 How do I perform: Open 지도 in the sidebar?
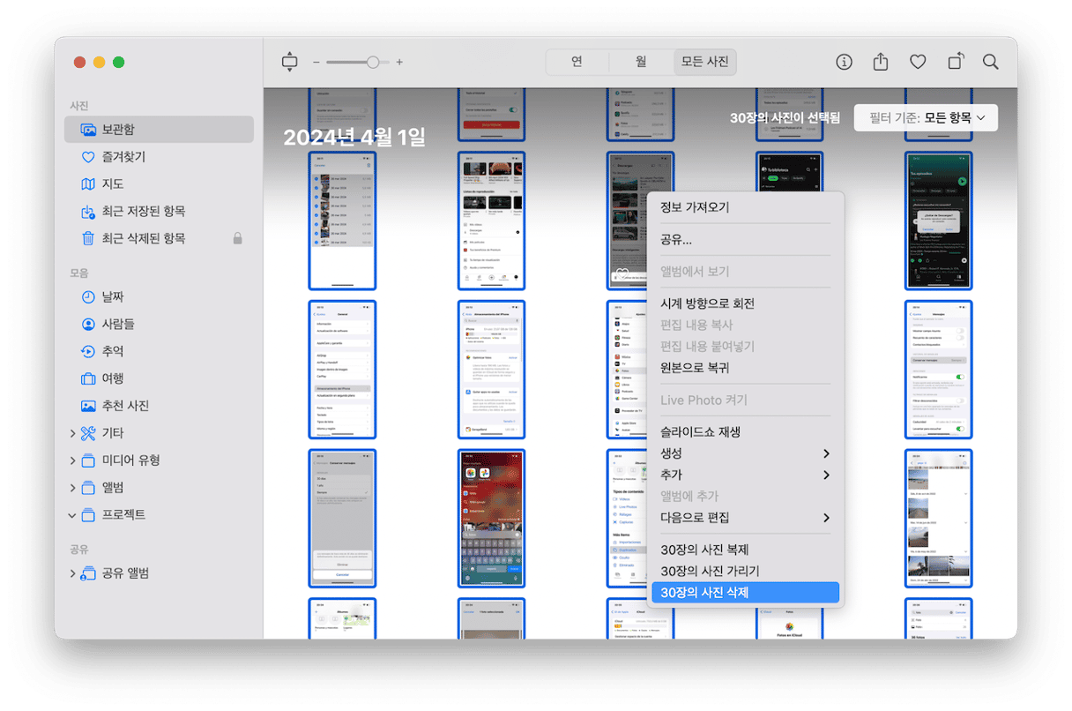click(113, 183)
